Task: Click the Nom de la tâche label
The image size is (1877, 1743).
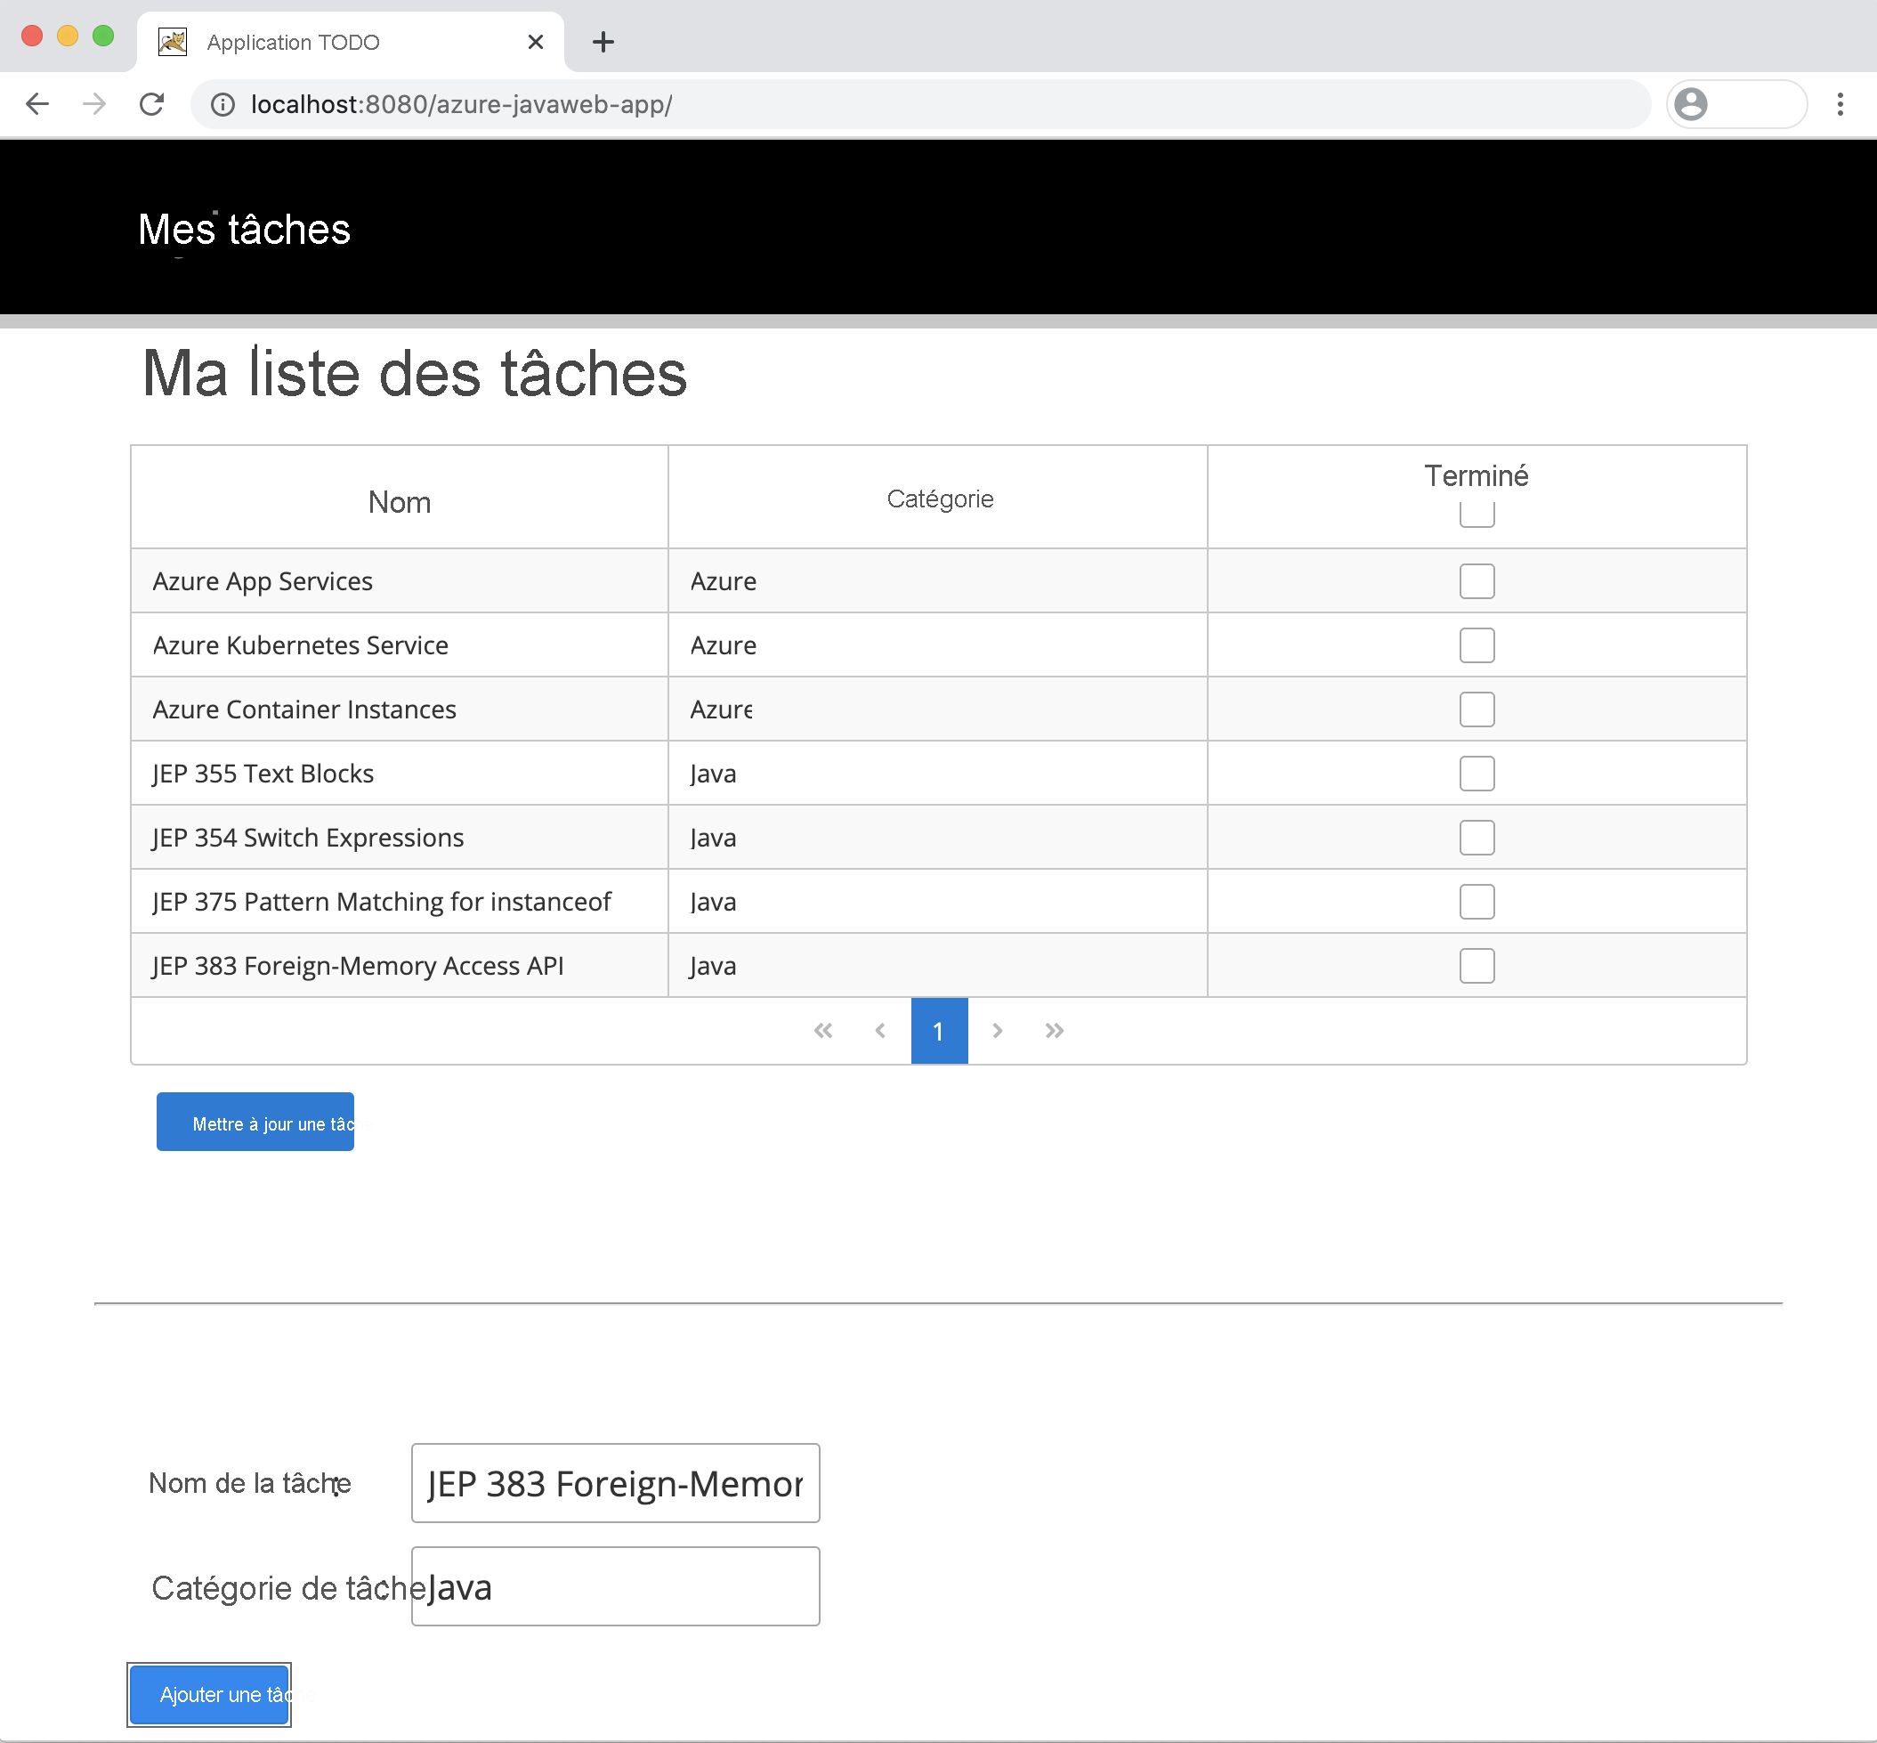Action: point(250,1483)
